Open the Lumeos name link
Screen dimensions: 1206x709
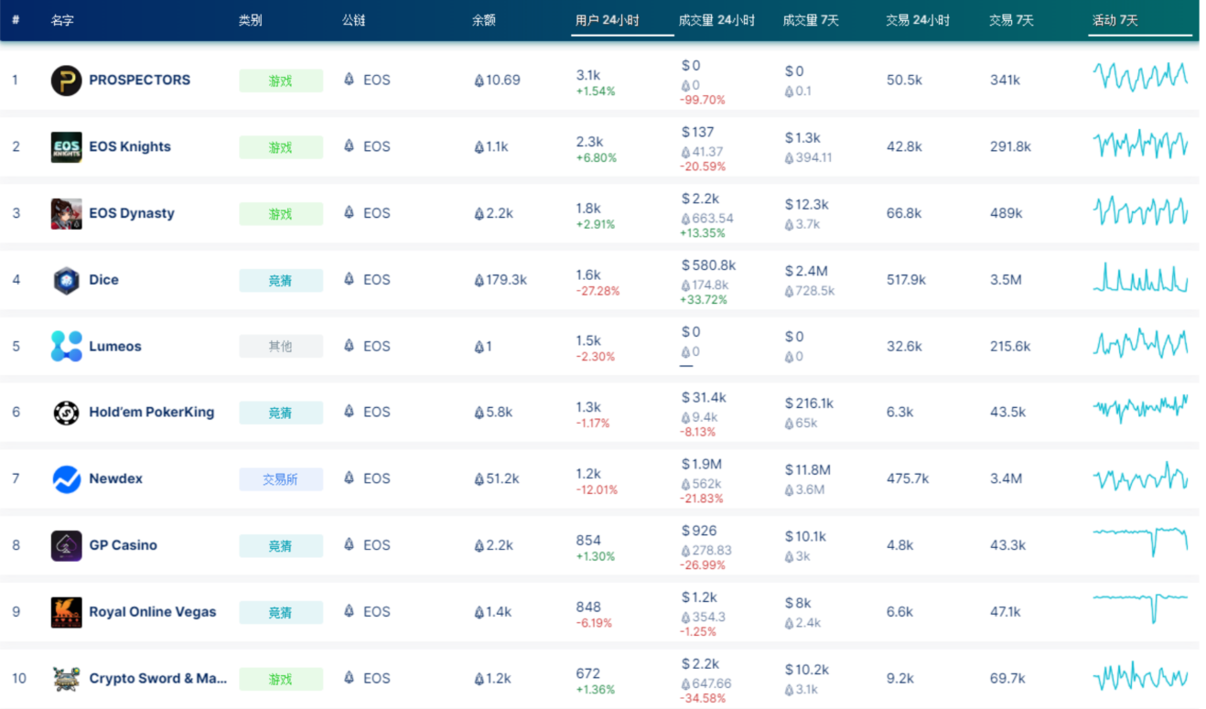point(115,346)
